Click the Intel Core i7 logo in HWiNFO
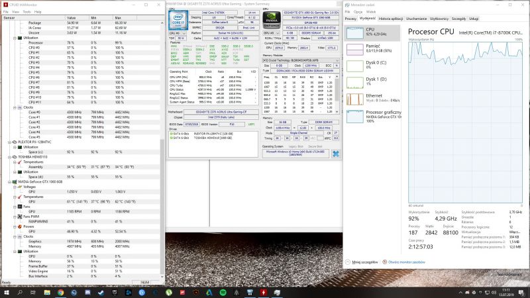The width and height of the screenshot is (530, 298). click(178, 20)
